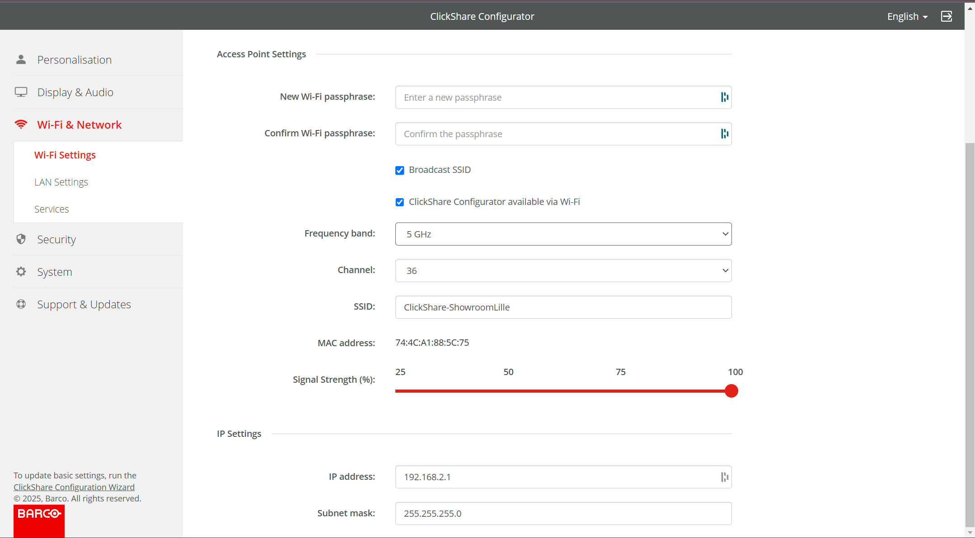Expand the Channel dropdown showing 36
This screenshot has height=538, width=975.
tap(563, 270)
